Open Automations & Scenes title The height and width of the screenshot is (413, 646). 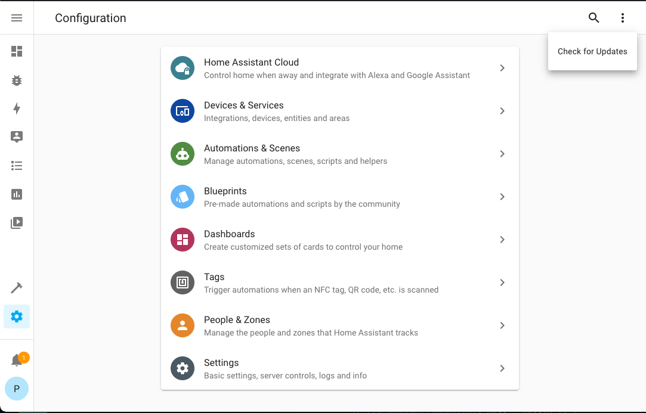[252, 148]
